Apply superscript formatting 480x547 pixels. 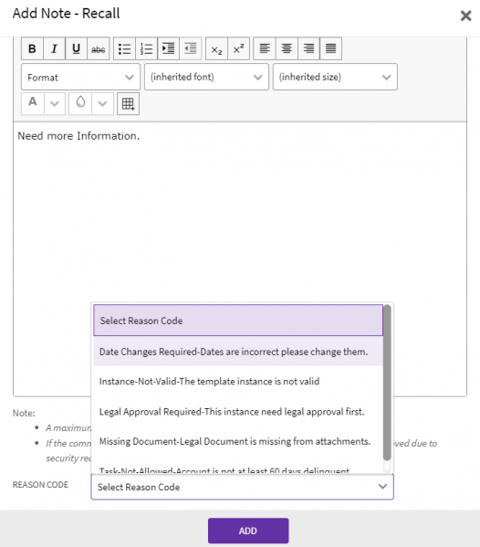[x=238, y=48]
